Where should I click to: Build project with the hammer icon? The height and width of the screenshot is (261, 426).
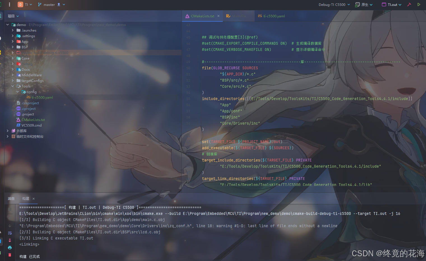(409, 4)
